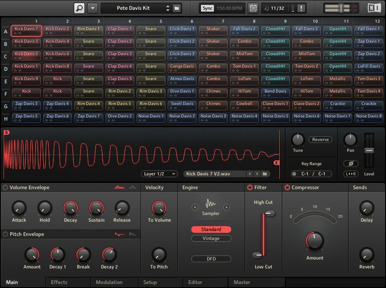Select DFD engine mode
The width and height of the screenshot is (386, 288).
click(211, 259)
